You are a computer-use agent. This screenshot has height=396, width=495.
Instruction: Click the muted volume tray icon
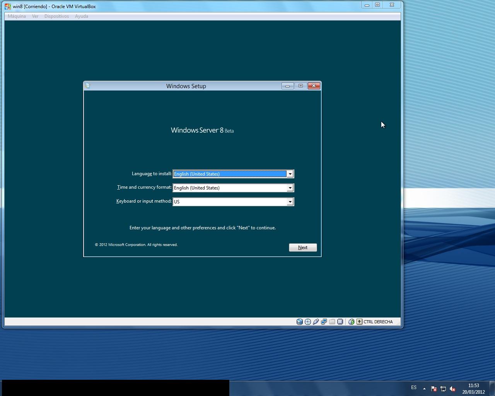coord(452,389)
